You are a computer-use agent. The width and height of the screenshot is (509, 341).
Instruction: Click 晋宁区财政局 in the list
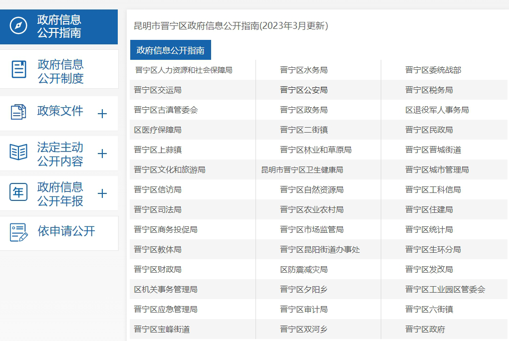click(x=157, y=270)
